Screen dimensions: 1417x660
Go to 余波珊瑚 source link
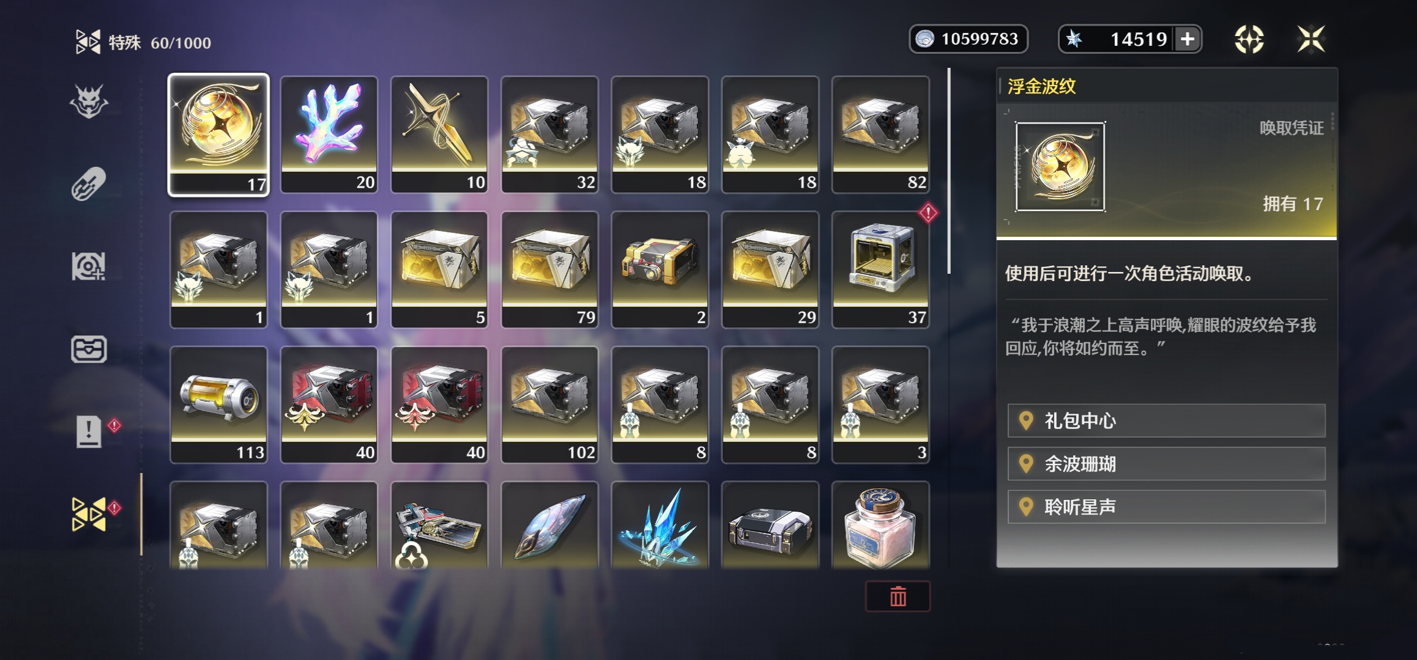tap(1166, 464)
